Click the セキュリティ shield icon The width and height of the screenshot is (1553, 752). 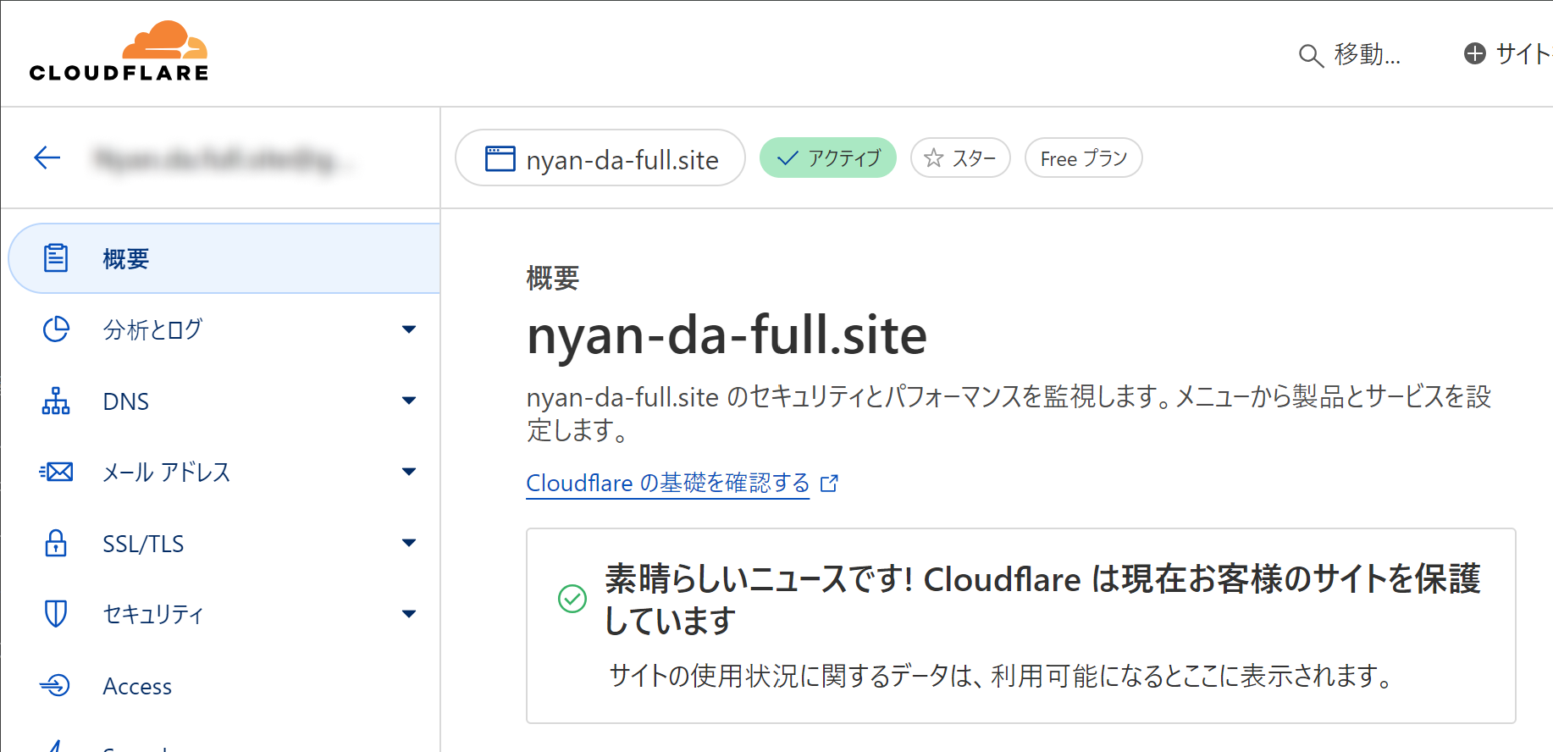pos(56,614)
